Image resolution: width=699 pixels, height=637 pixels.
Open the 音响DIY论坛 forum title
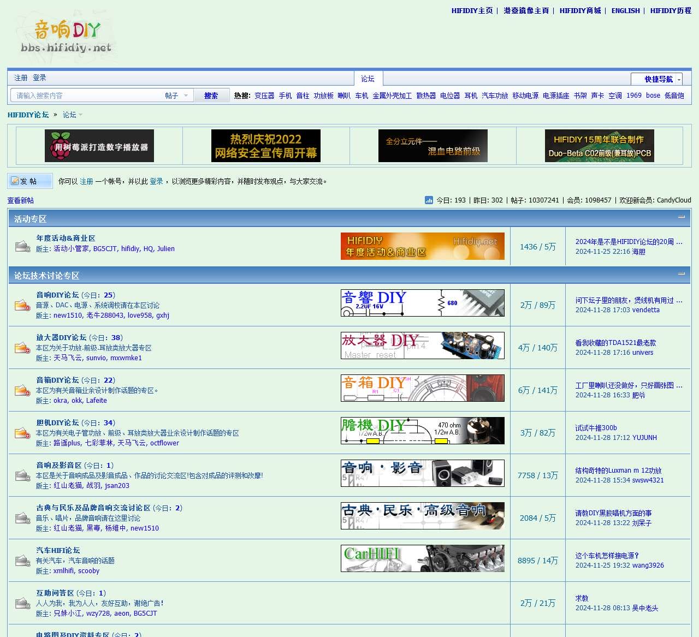tap(57, 295)
